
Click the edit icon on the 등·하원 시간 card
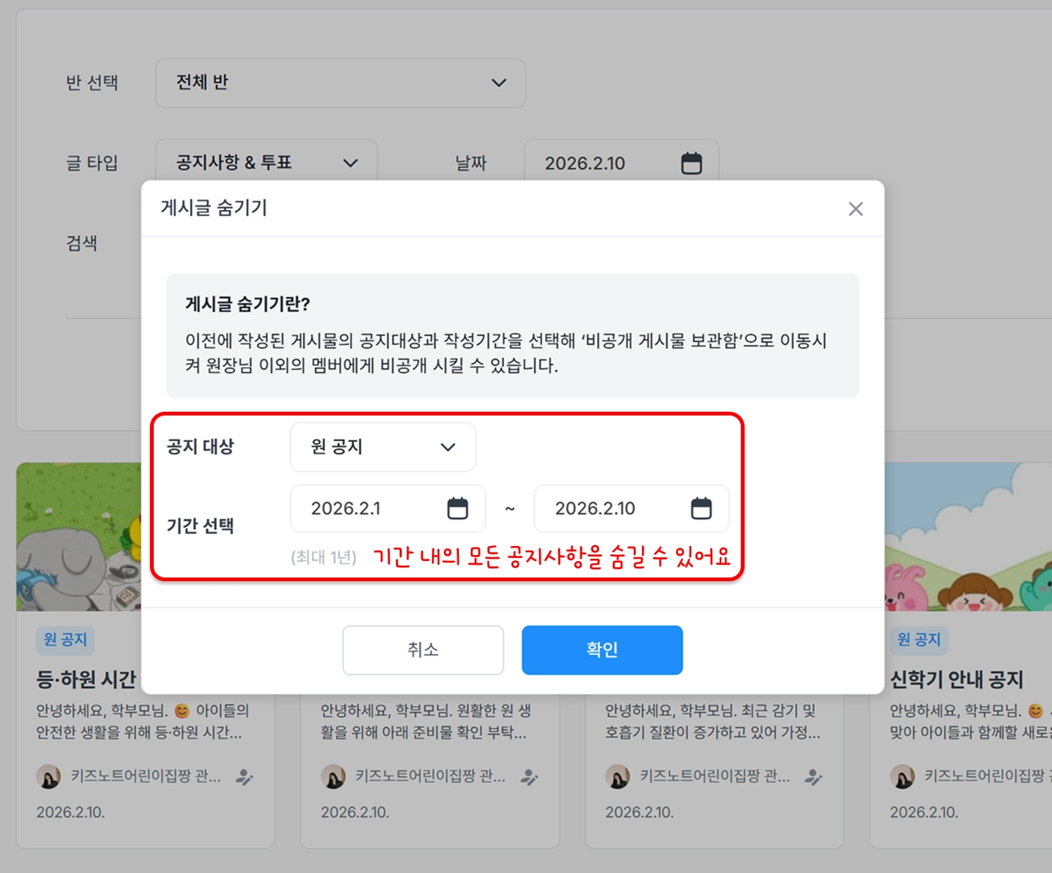point(244,777)
